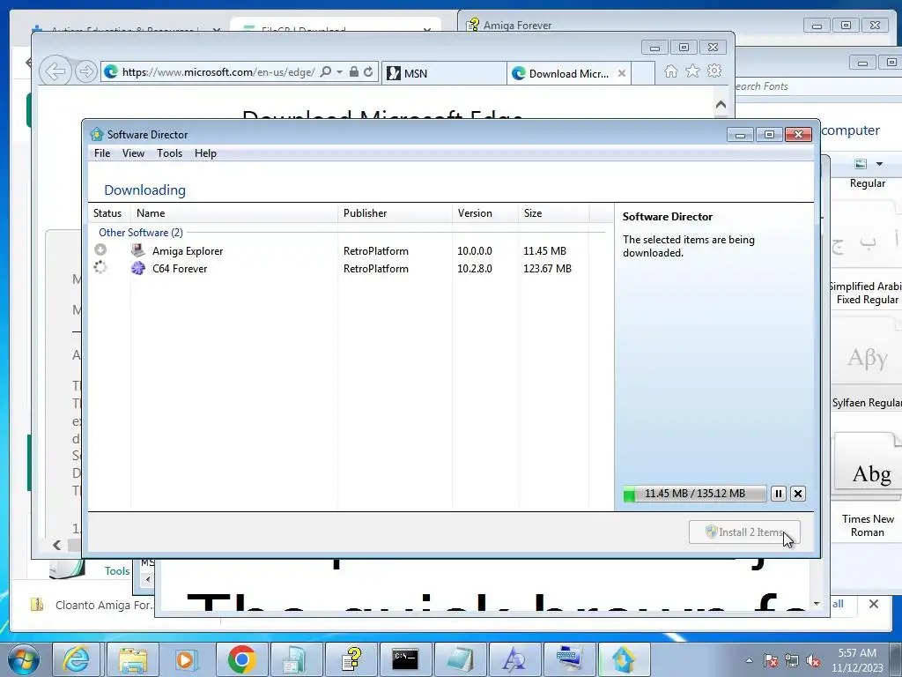
Task: Click the security lock icon in IE
Action: point(354,71)
